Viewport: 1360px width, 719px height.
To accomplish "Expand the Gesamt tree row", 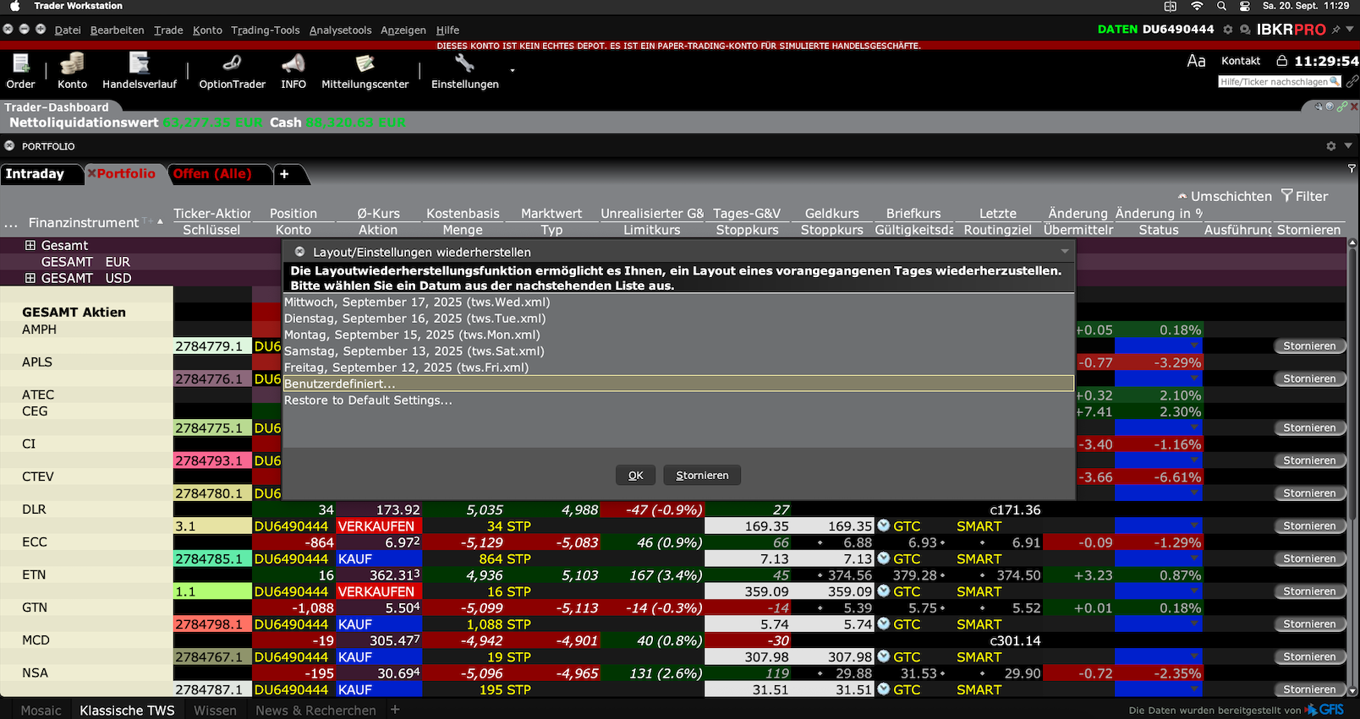I will tap(30, 246).
